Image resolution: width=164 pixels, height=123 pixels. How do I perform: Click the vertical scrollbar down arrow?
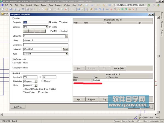(158, 112)
